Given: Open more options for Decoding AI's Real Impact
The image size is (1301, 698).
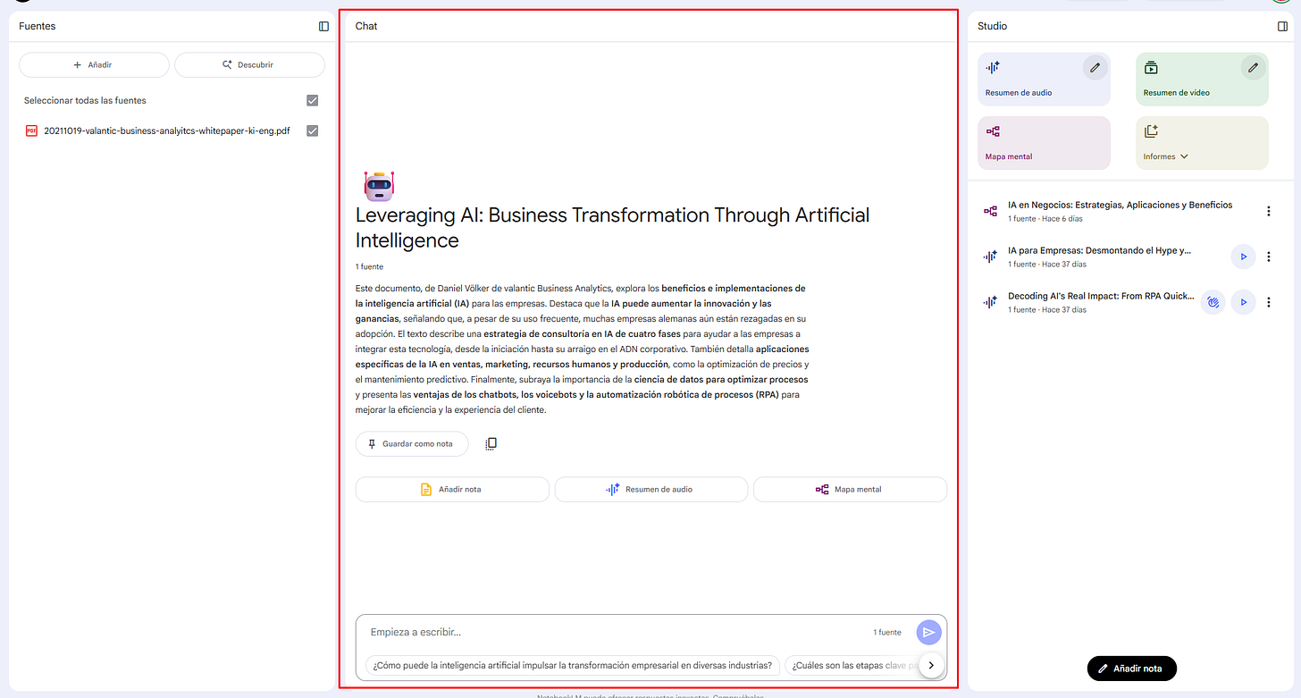Looking at the screenshot, I should 1268,302.
